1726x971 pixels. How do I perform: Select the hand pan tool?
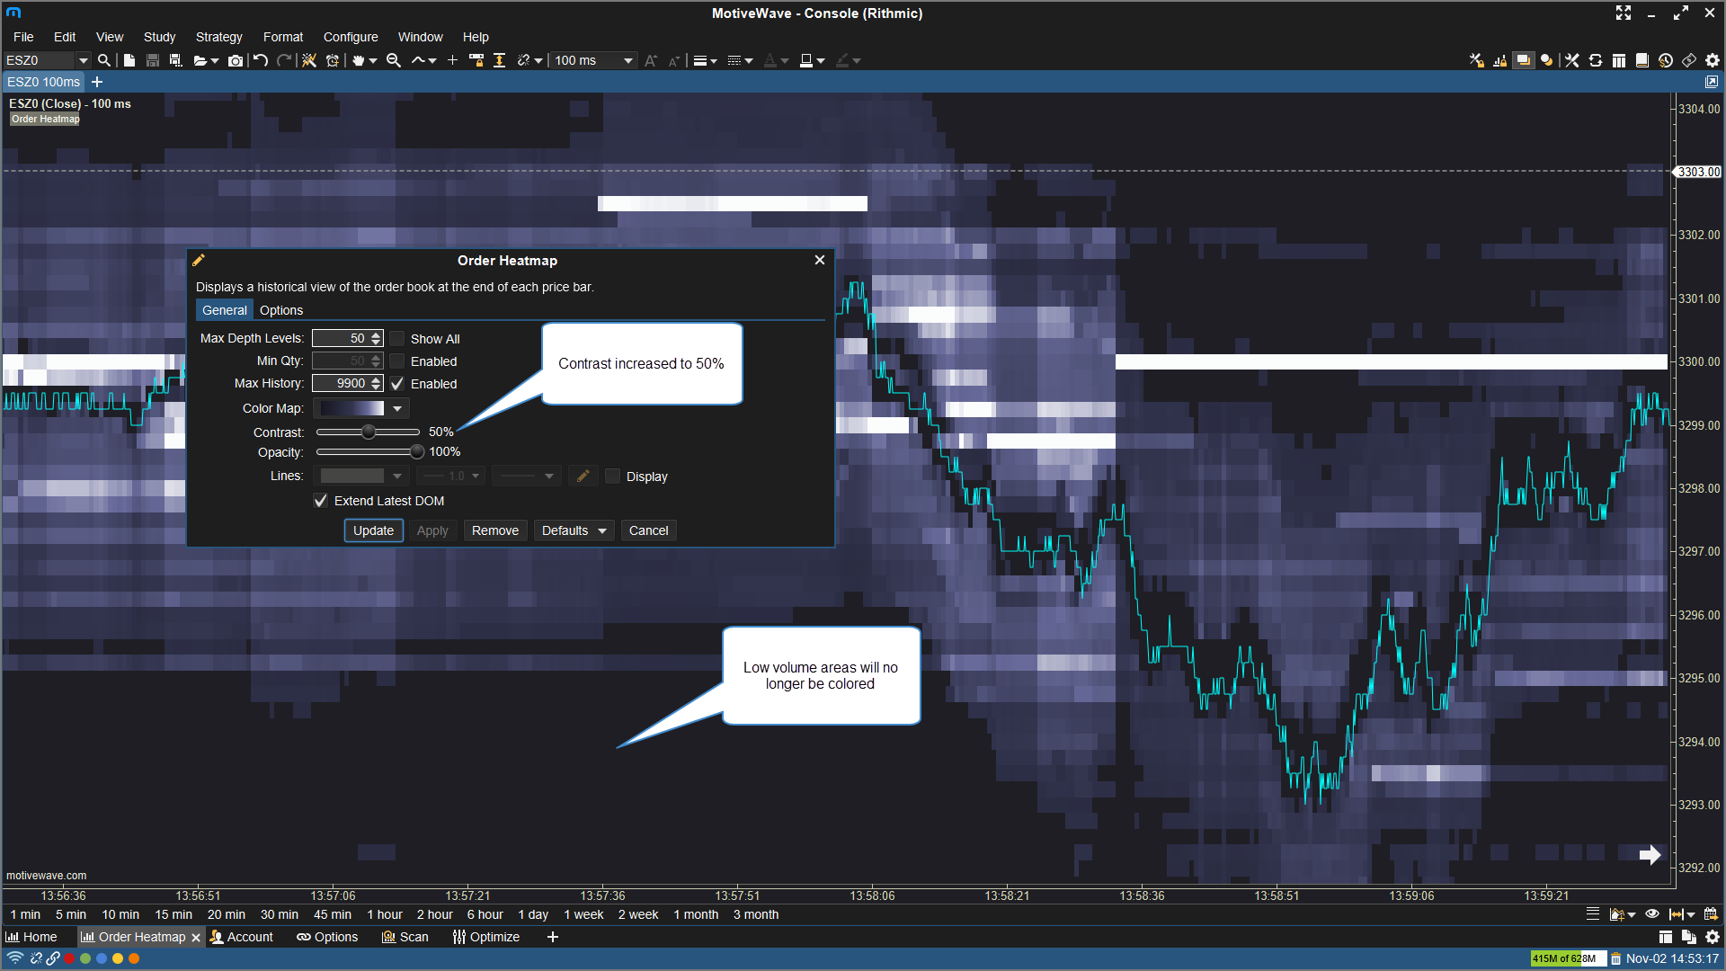tap(359, 60)
